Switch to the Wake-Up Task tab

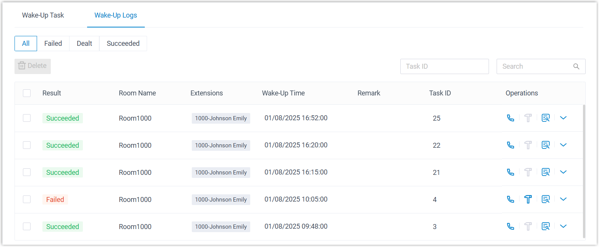click(x=43, y=16)
